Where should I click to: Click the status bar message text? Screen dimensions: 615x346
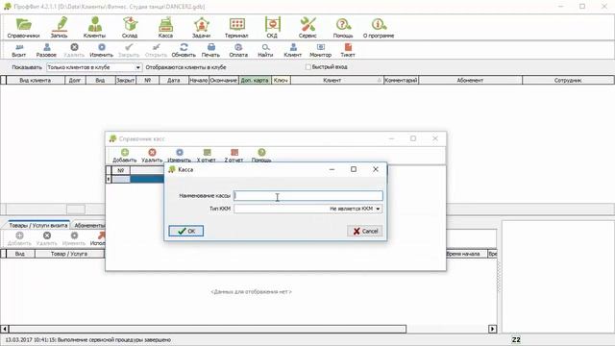pyautogui.click(x=87, y=339)
